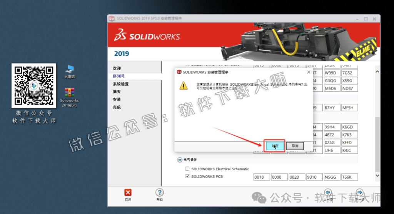This screenshot has width=394, height=214.
Task: Click PCB serial field 0020
Action: pyautogui.click(x=297, y=177)
